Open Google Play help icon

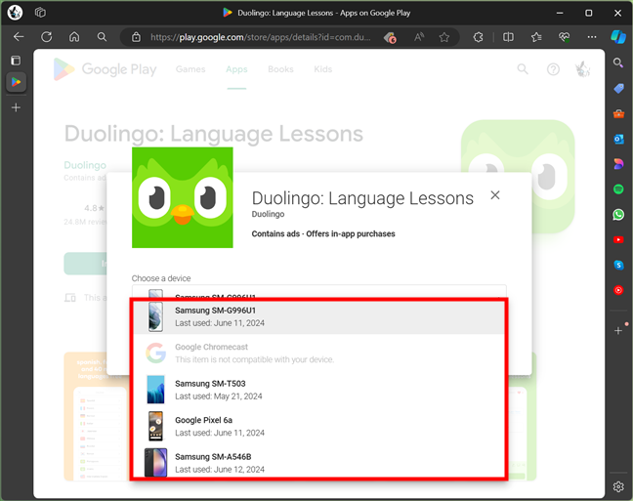point(553,69)
